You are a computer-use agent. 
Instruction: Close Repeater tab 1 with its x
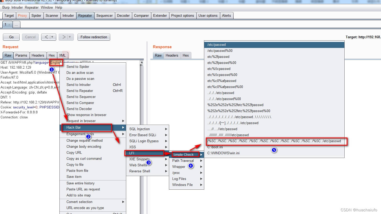(x=9, y=25)
